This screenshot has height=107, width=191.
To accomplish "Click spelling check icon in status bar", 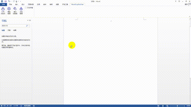I will [21, 106].
